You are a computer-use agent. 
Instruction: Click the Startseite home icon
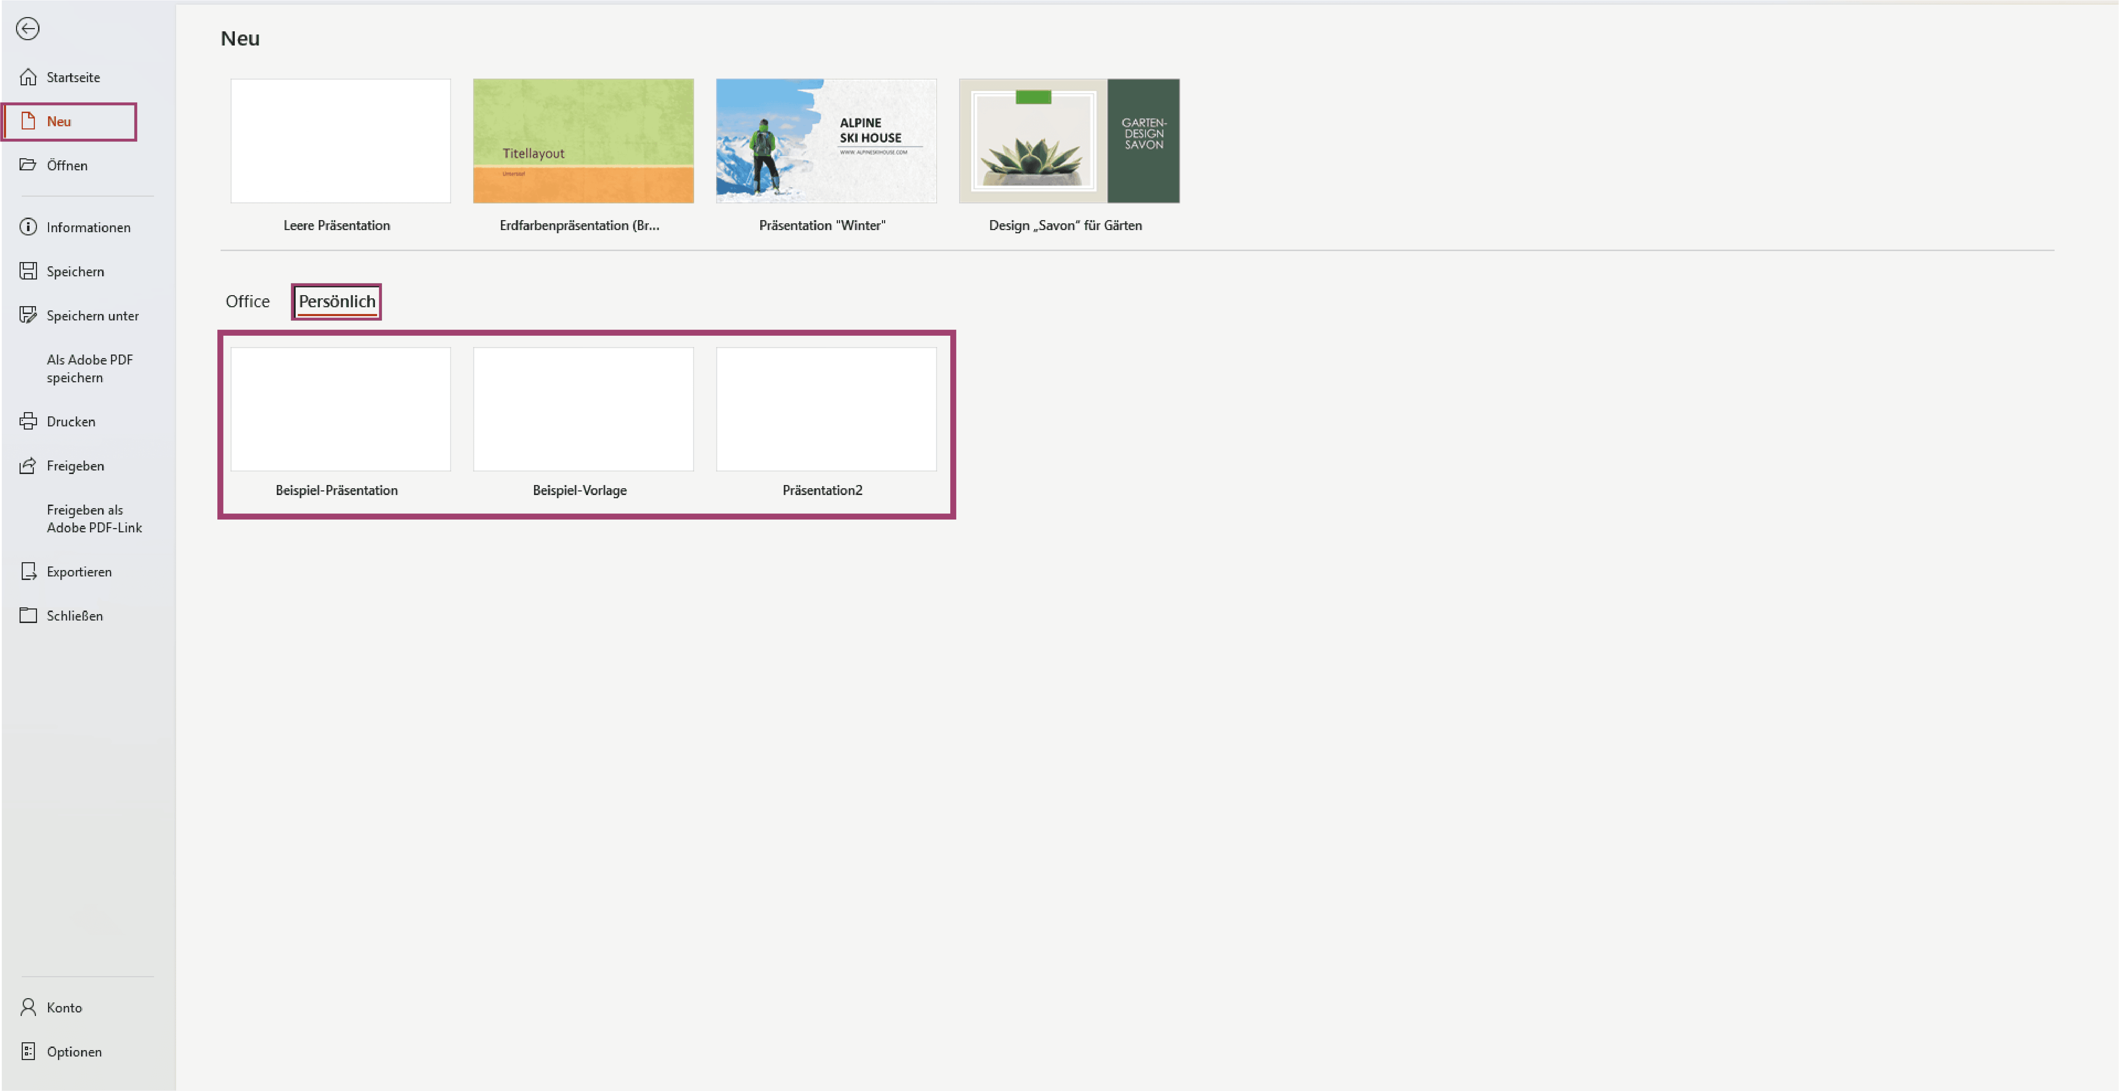28,76
